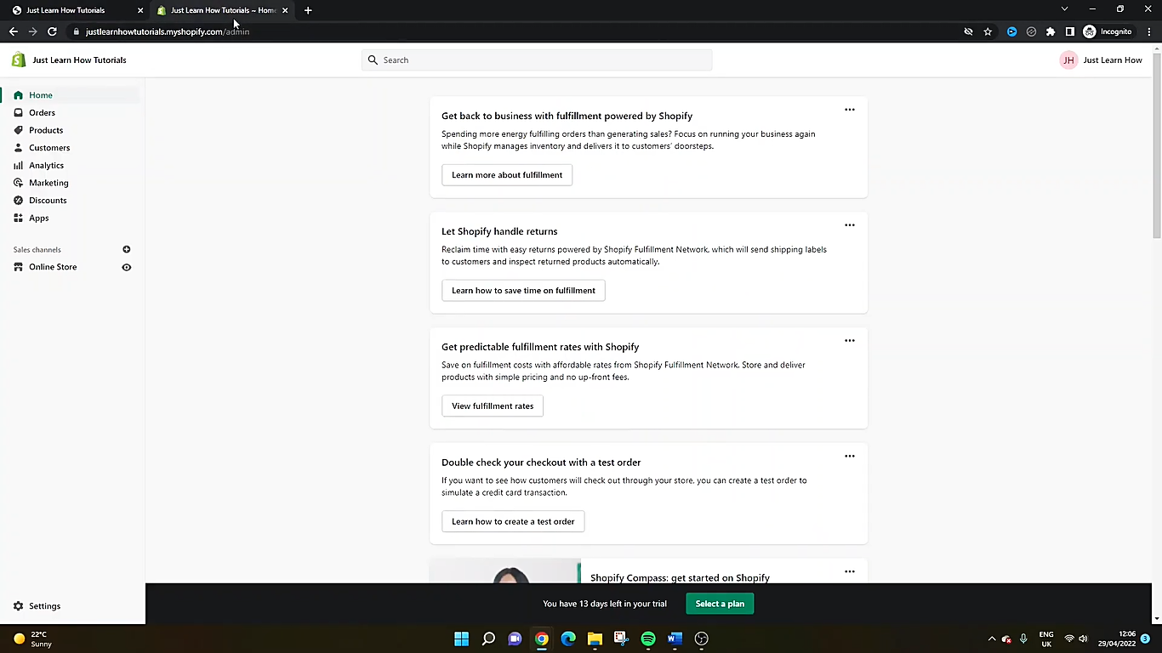The height and width of the screenshot is (653, 1162).
Task: Close the active Shopify admin tab
Action: point(285,10)
